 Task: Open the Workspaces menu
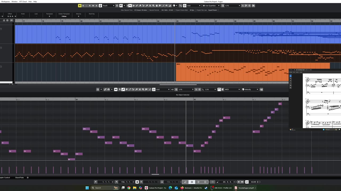pos(5,2)
